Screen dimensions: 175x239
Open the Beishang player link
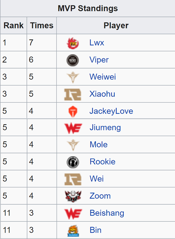point(107,213)
